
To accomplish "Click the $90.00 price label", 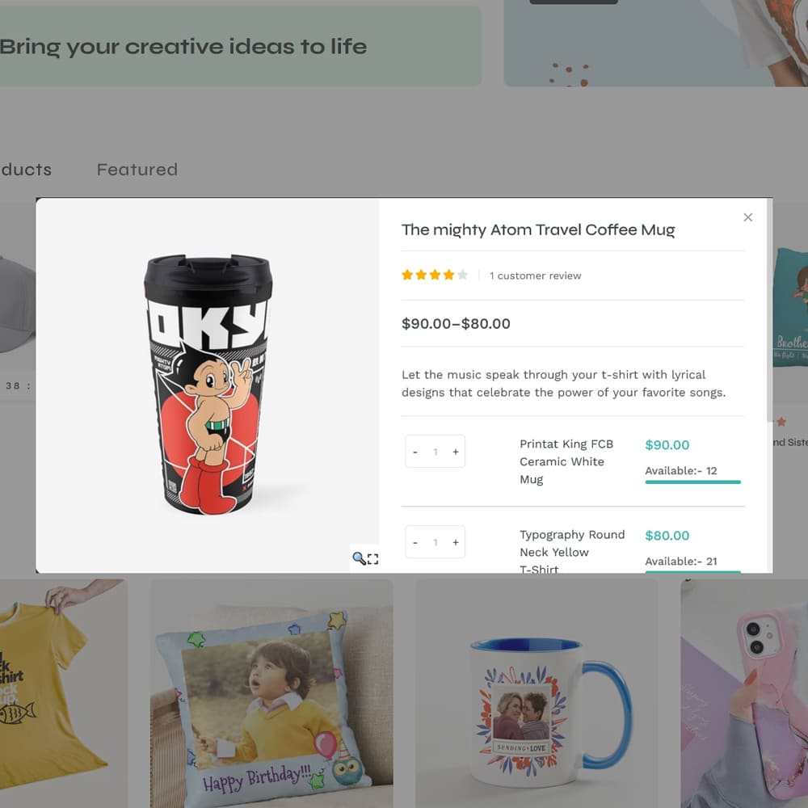I will point(667,445).
